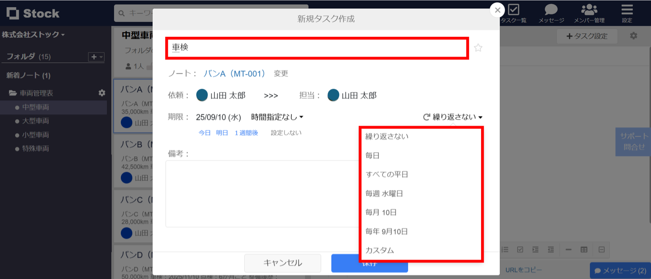Image resolution: width=651 pixels, height=279 pixels.
Task: Set deadline to 明日
Action: 222,133
